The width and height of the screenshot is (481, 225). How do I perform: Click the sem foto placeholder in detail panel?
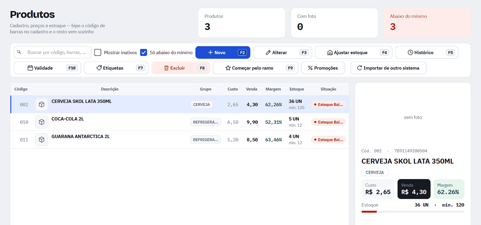pyautogui.click(x=413, y=117)
